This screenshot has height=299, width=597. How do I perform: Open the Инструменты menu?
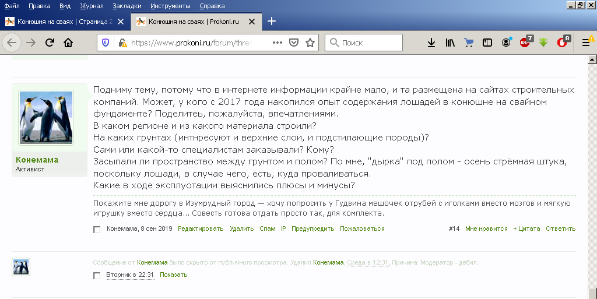point(170,6)
